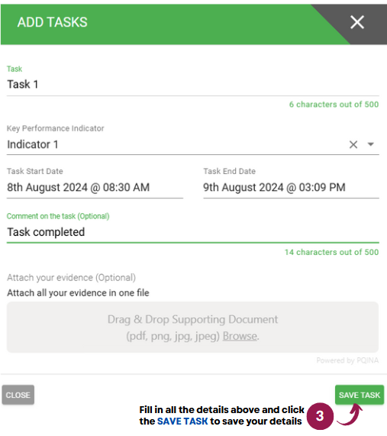Click the blue SAVE TASK text in instructions
387x436 pixels.
click(x=182, y=421)
